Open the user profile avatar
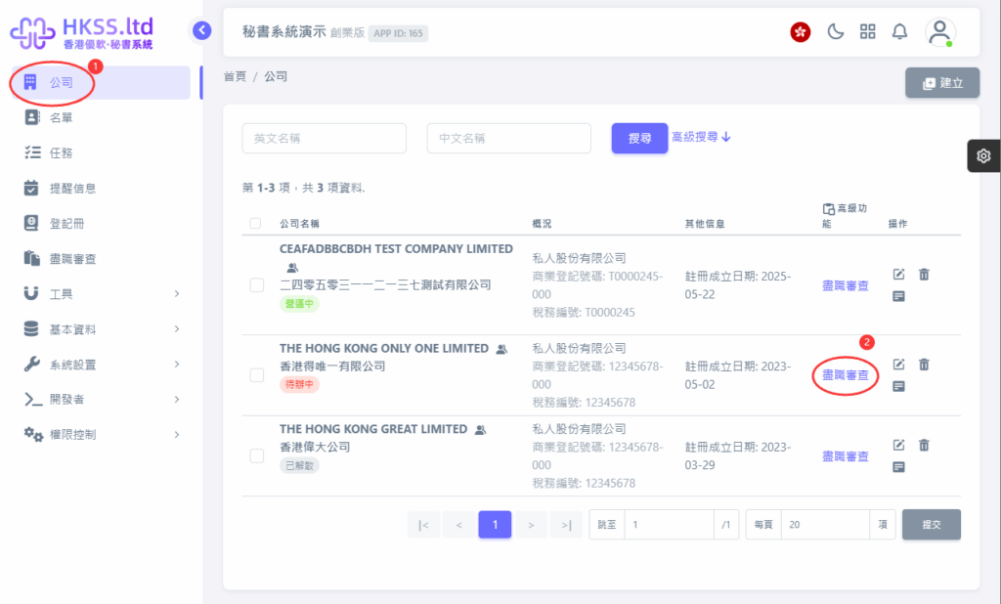Image resolution: width=1001 pixels, height=604 pixels. coord(939,31)
